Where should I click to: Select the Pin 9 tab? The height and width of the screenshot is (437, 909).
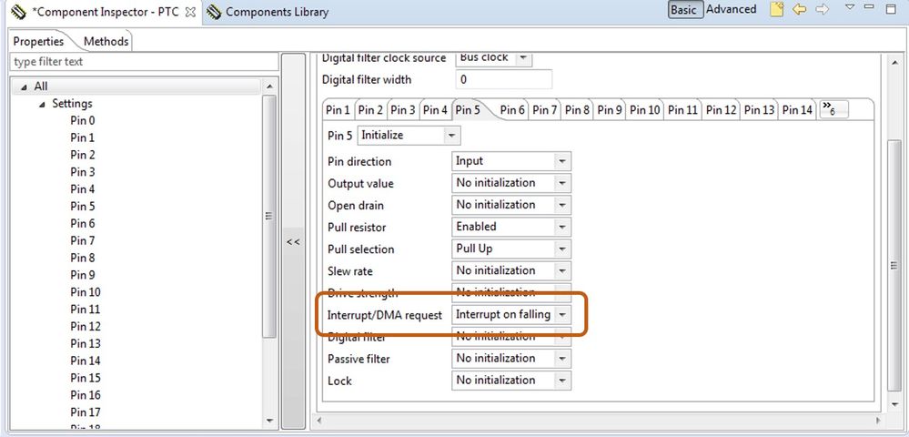coord(610,109)
